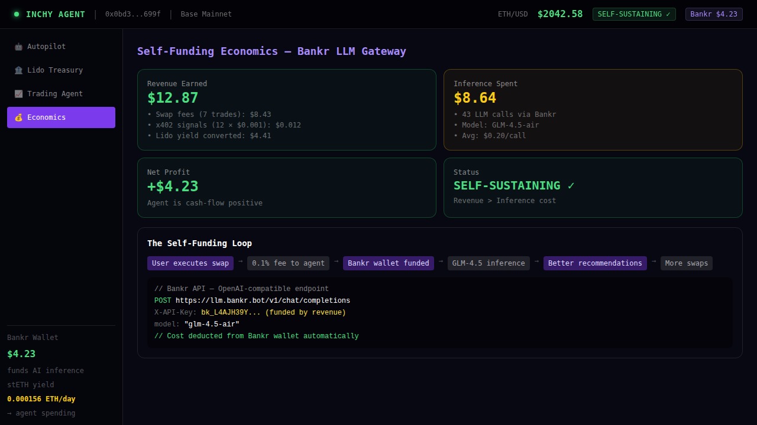Click the Cost deducted from Bankr wallet comment
Screen dimensions: 757x425
pyautogui.click(x=257, y=336)
